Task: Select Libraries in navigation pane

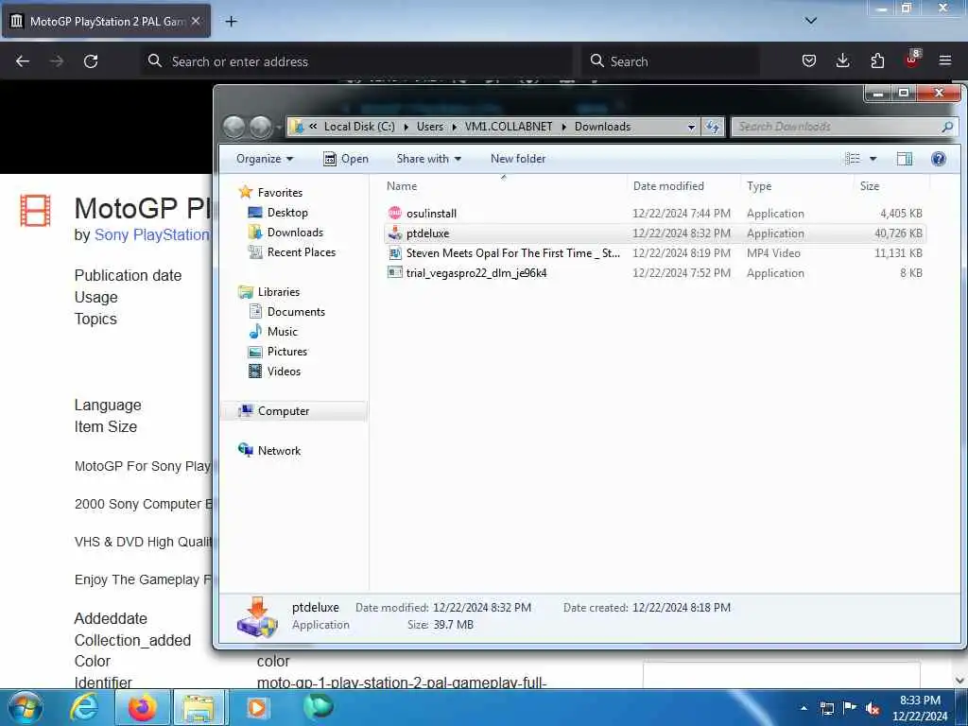Action: pyautogui.click(x=278, y=291)
